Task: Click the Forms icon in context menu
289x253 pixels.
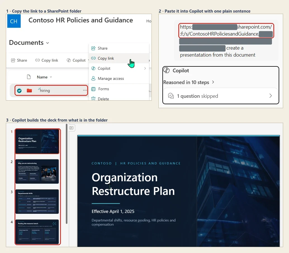Action: [x=93, y=89]
